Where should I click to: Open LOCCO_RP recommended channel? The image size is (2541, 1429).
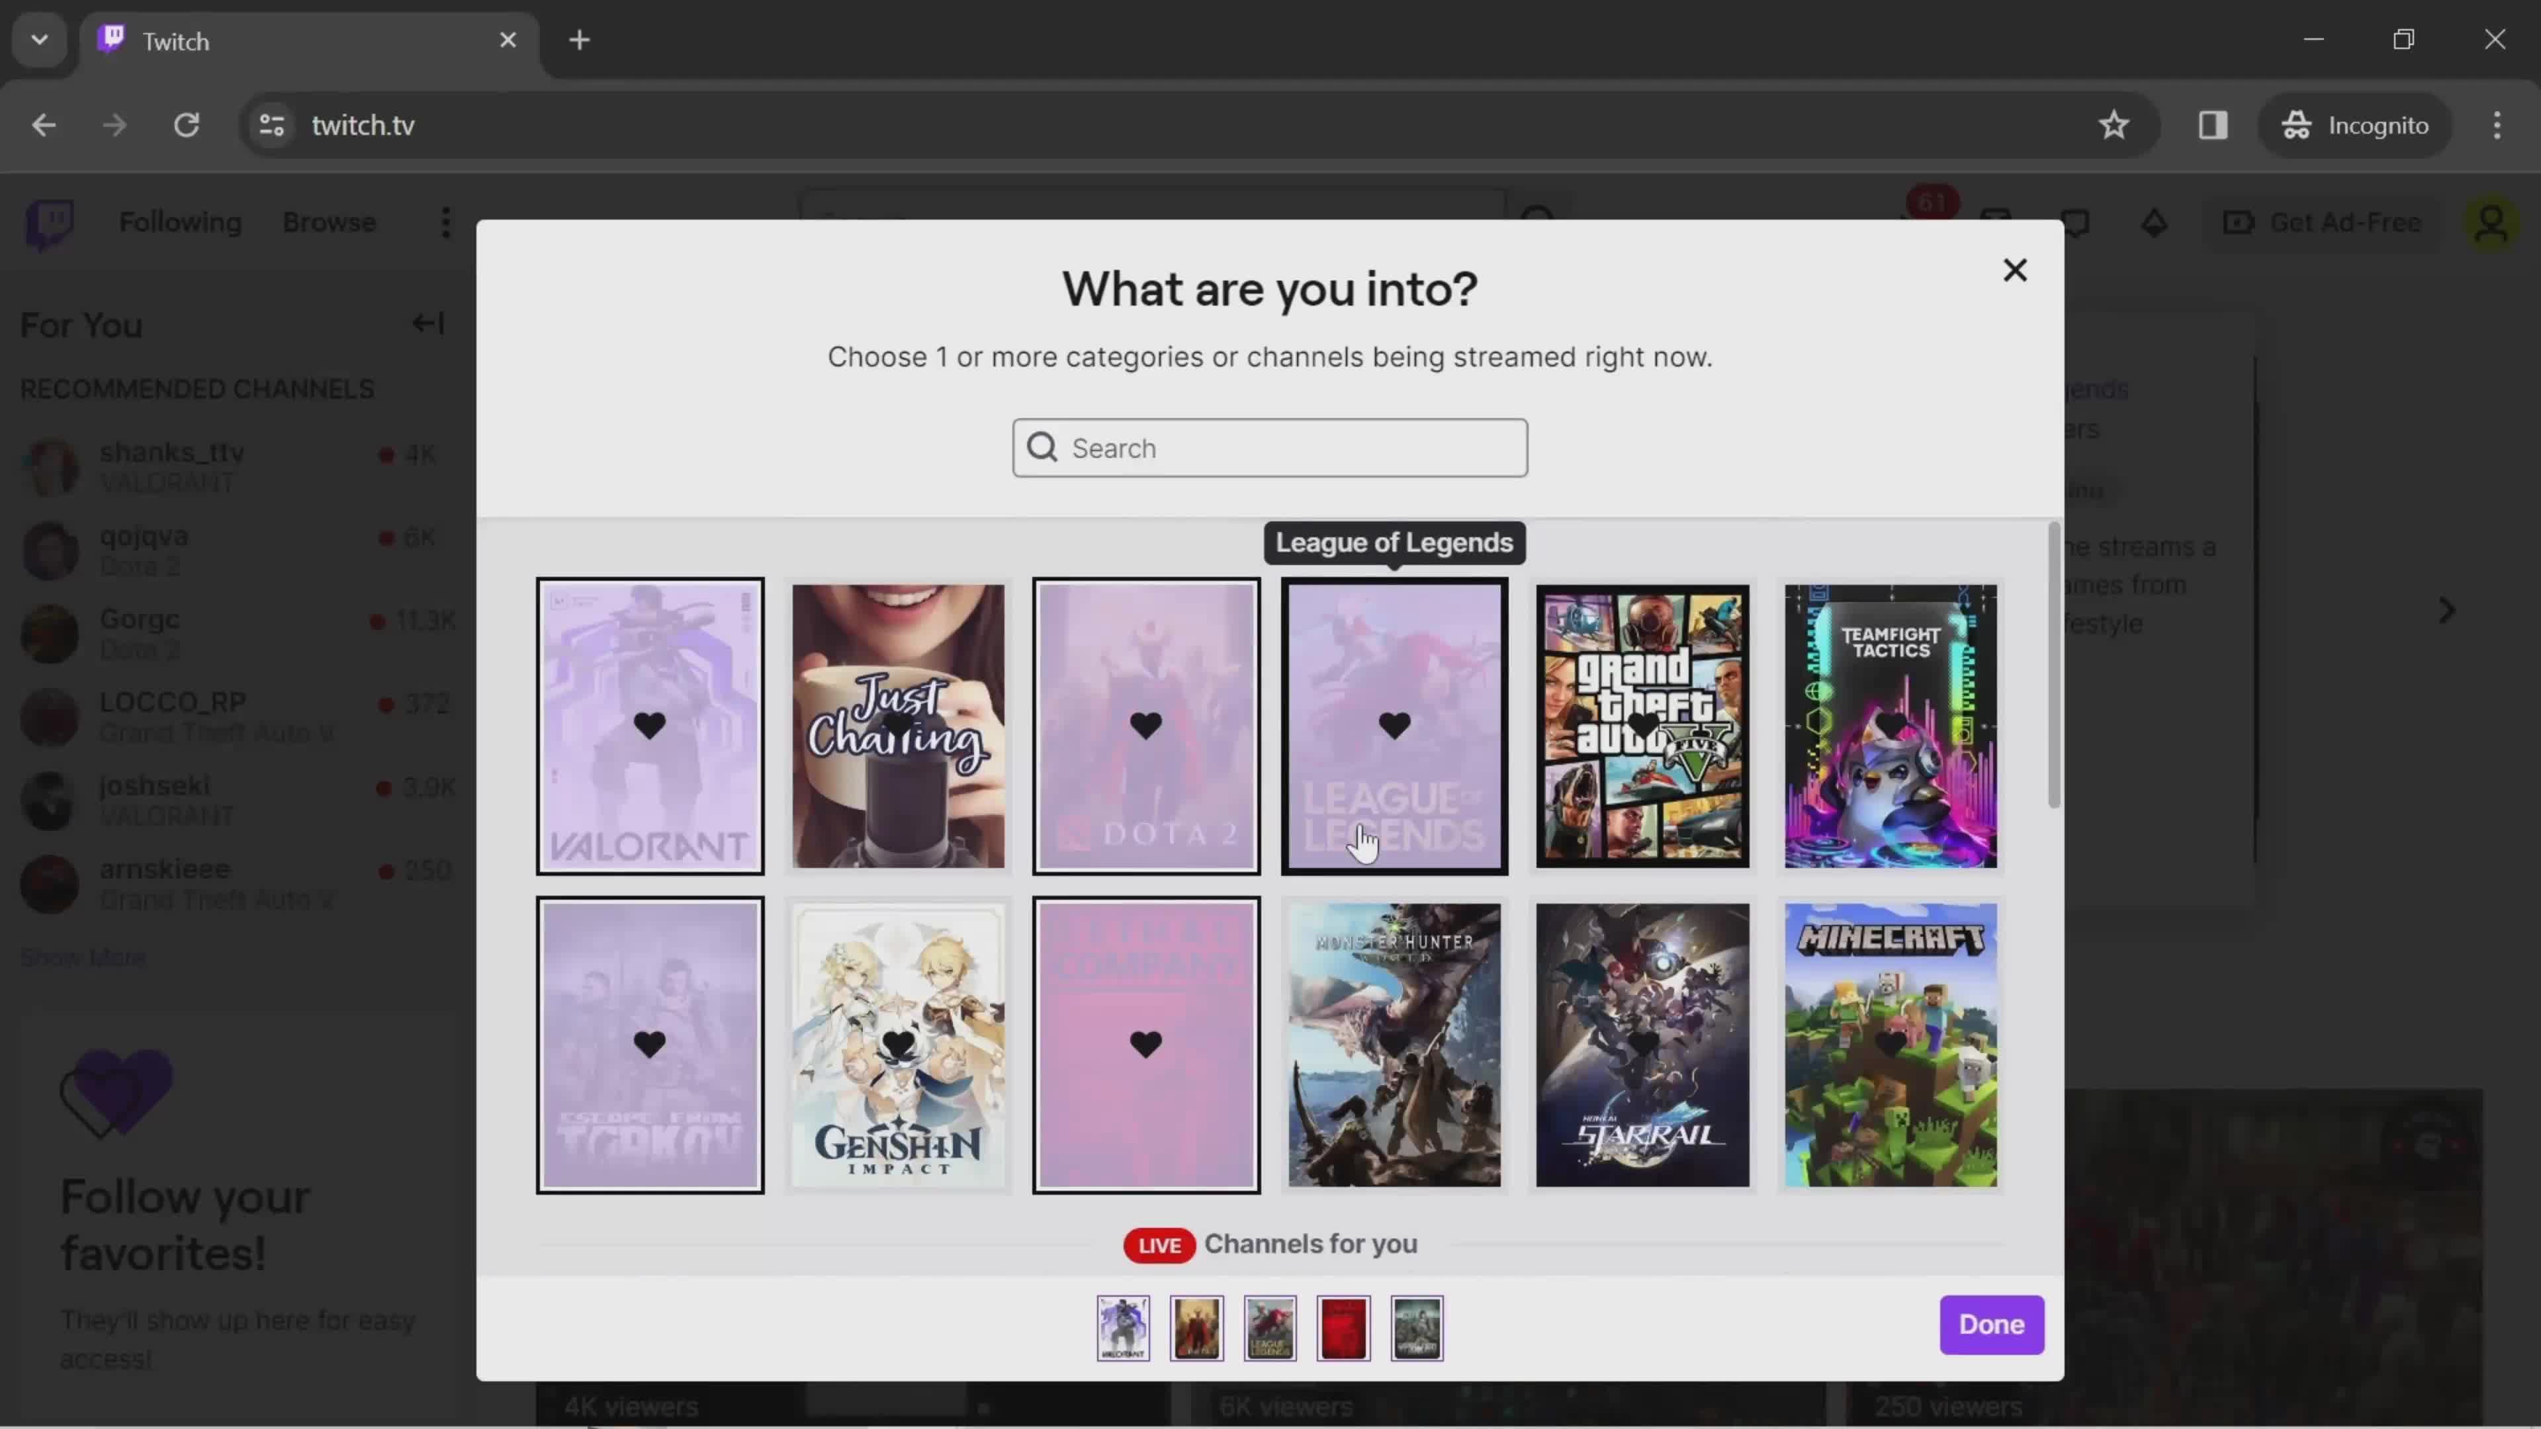[237, 717]
